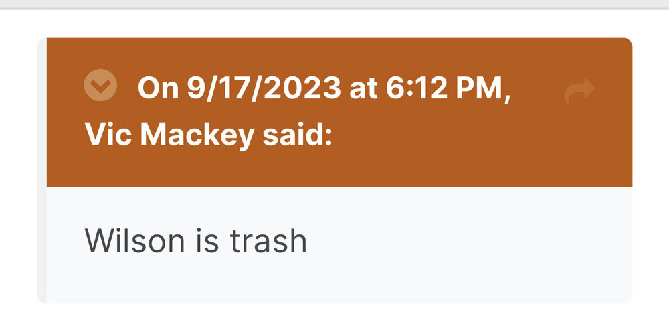Click the comma after "6:12 PM"
This screenshot has height=330, width=669.
tap(506, 94)
